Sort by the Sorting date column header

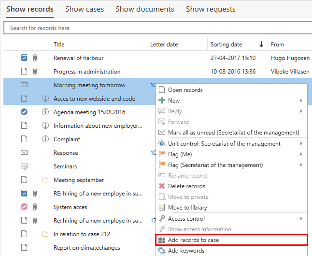[227, 45]
